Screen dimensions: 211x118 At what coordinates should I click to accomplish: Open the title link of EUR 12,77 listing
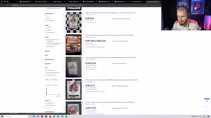click(111, 80)
